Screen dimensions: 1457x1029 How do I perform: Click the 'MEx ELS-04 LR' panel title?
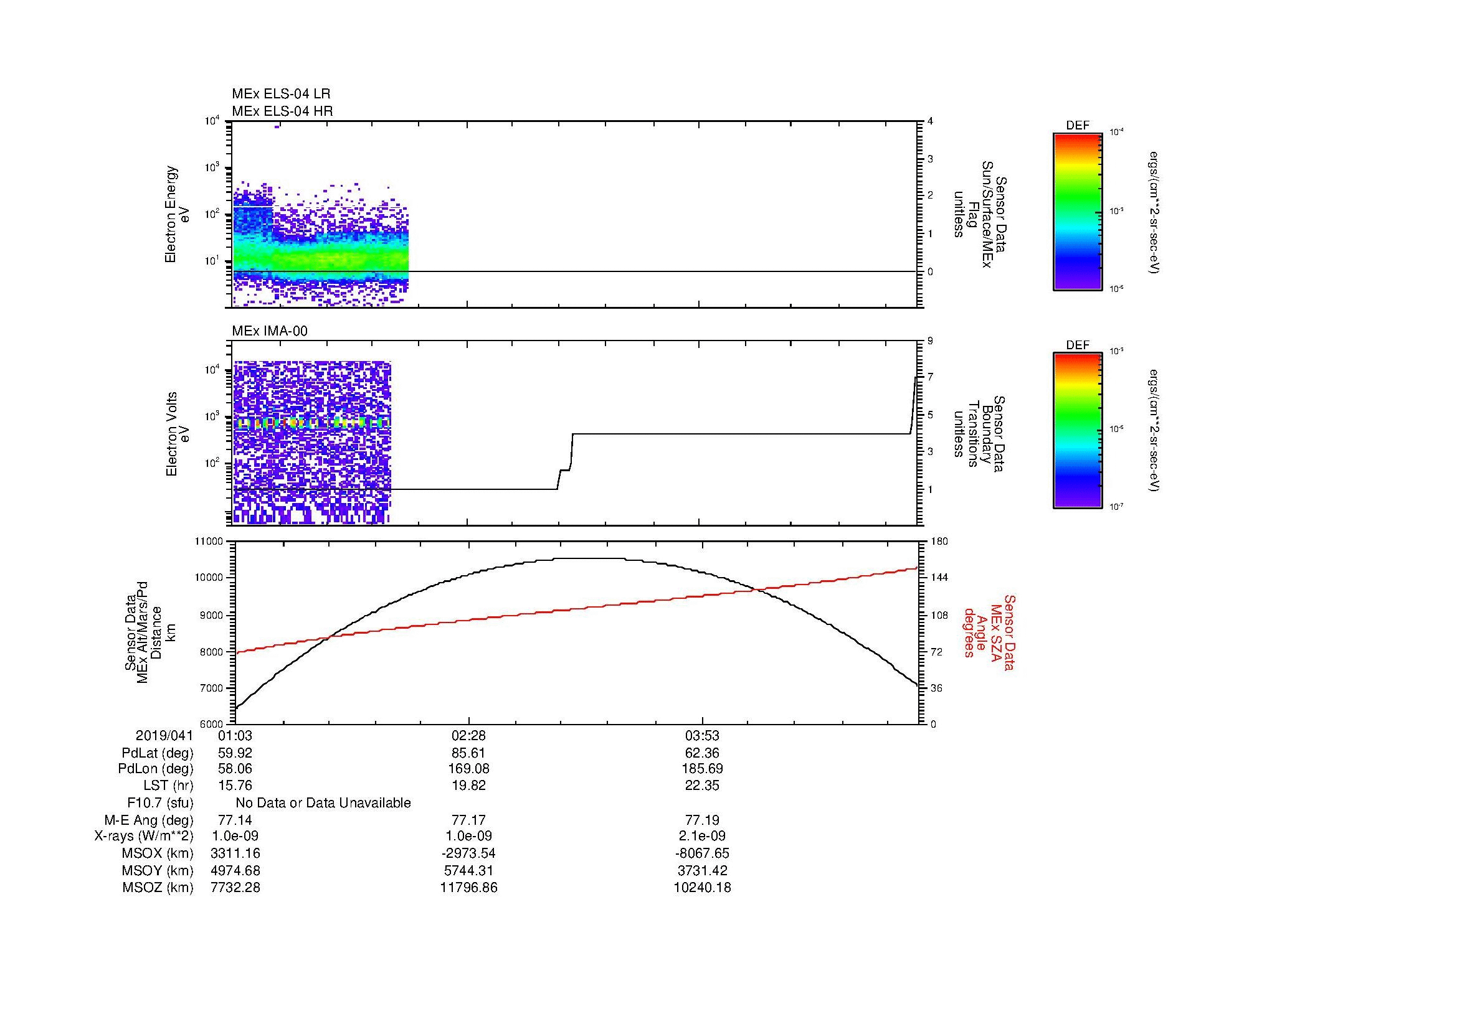[281, 94]
